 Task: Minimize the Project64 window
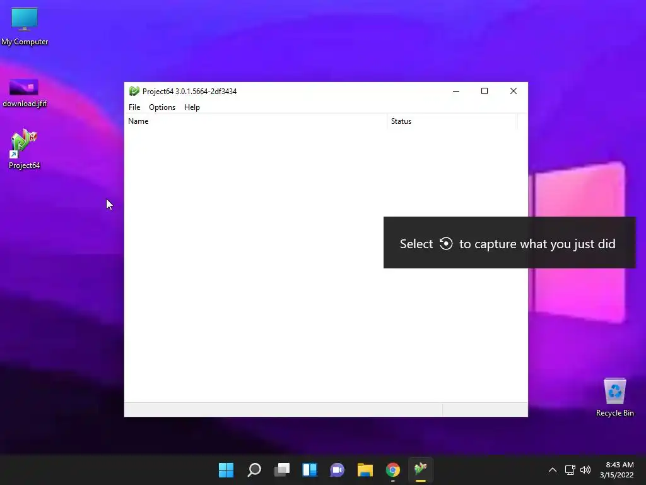(455, 91)
